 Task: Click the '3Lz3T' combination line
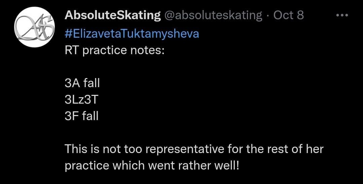(x=82, y=100)
